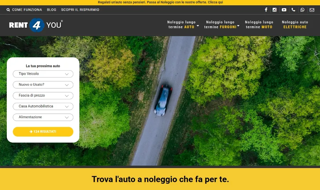
Task: Open SCOPRI IL RISPARMIO link
Action: pyautogui.click(x=80, y=10)
